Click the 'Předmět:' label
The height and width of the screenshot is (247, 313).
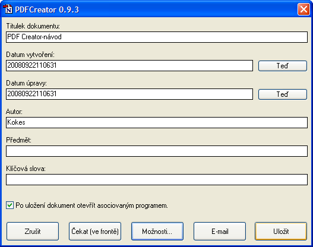click(x=18, y=140)
